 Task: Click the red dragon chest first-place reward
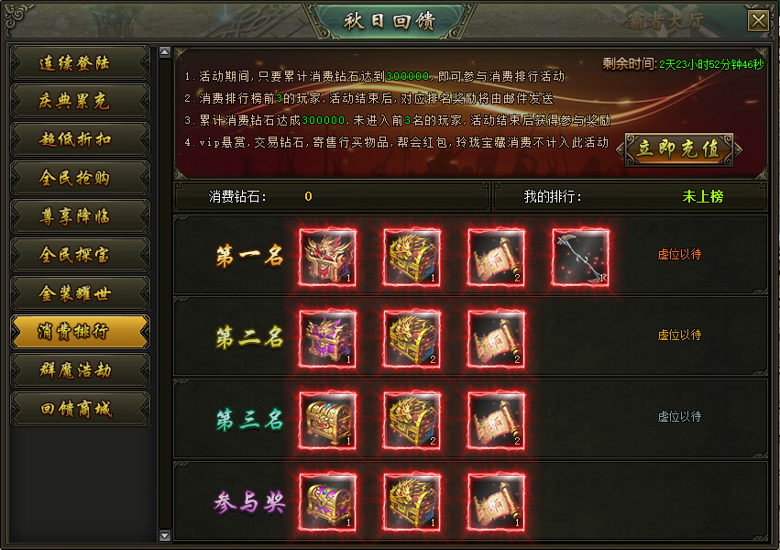point(327,257)
